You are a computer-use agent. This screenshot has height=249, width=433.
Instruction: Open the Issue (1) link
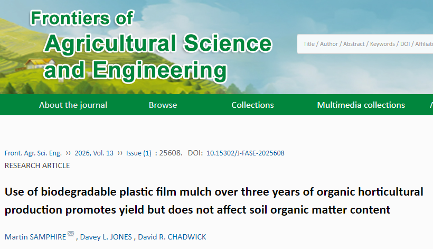[x=139, y=153]
